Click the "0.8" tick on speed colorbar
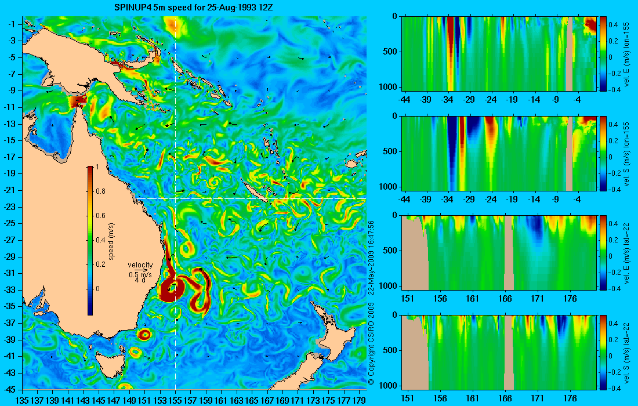 (100, 191)
